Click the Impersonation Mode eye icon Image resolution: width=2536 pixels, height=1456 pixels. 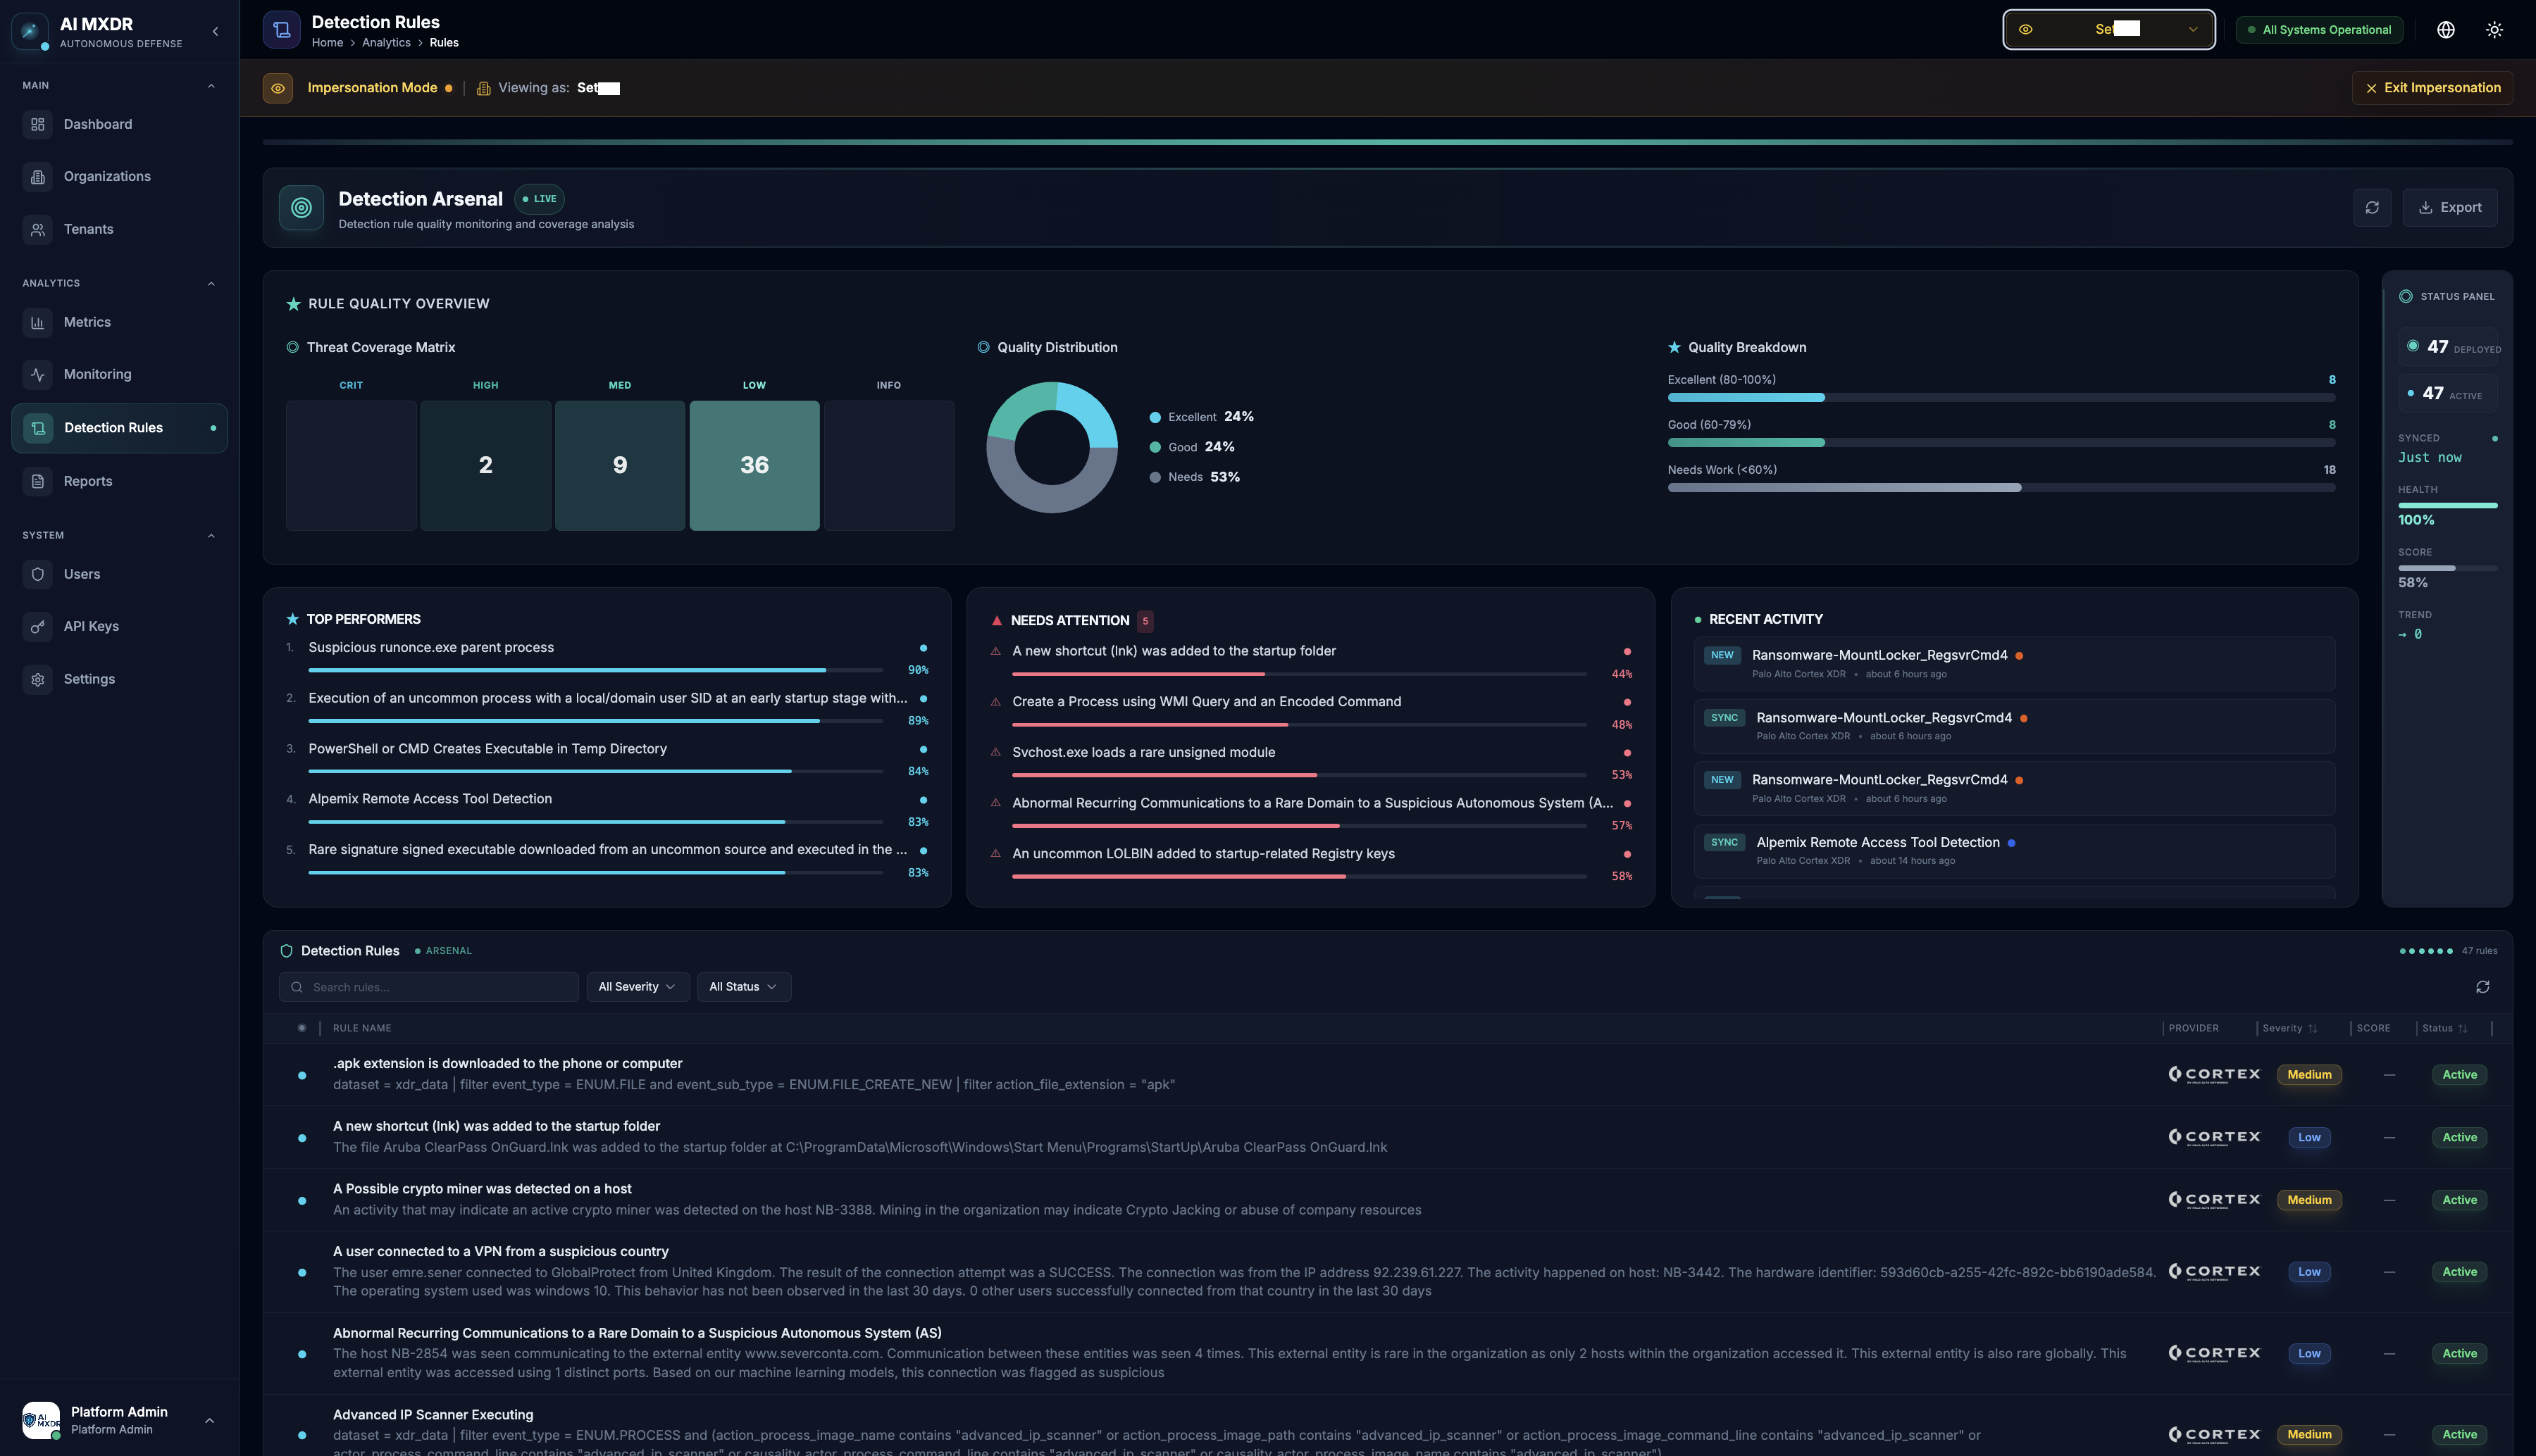tap(278, 88)
